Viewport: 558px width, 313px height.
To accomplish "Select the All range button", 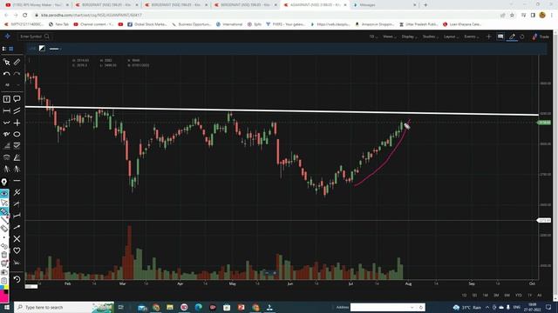I will coord(540,296).
